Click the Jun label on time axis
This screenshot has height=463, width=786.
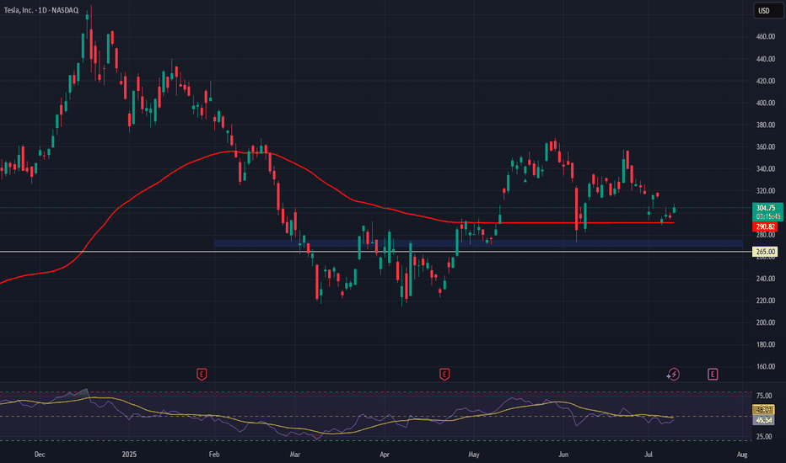coord(563,455)
